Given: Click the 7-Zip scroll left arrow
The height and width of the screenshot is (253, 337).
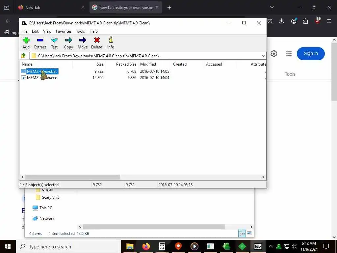Looking at the screenshot, I should tap(22, 177).
